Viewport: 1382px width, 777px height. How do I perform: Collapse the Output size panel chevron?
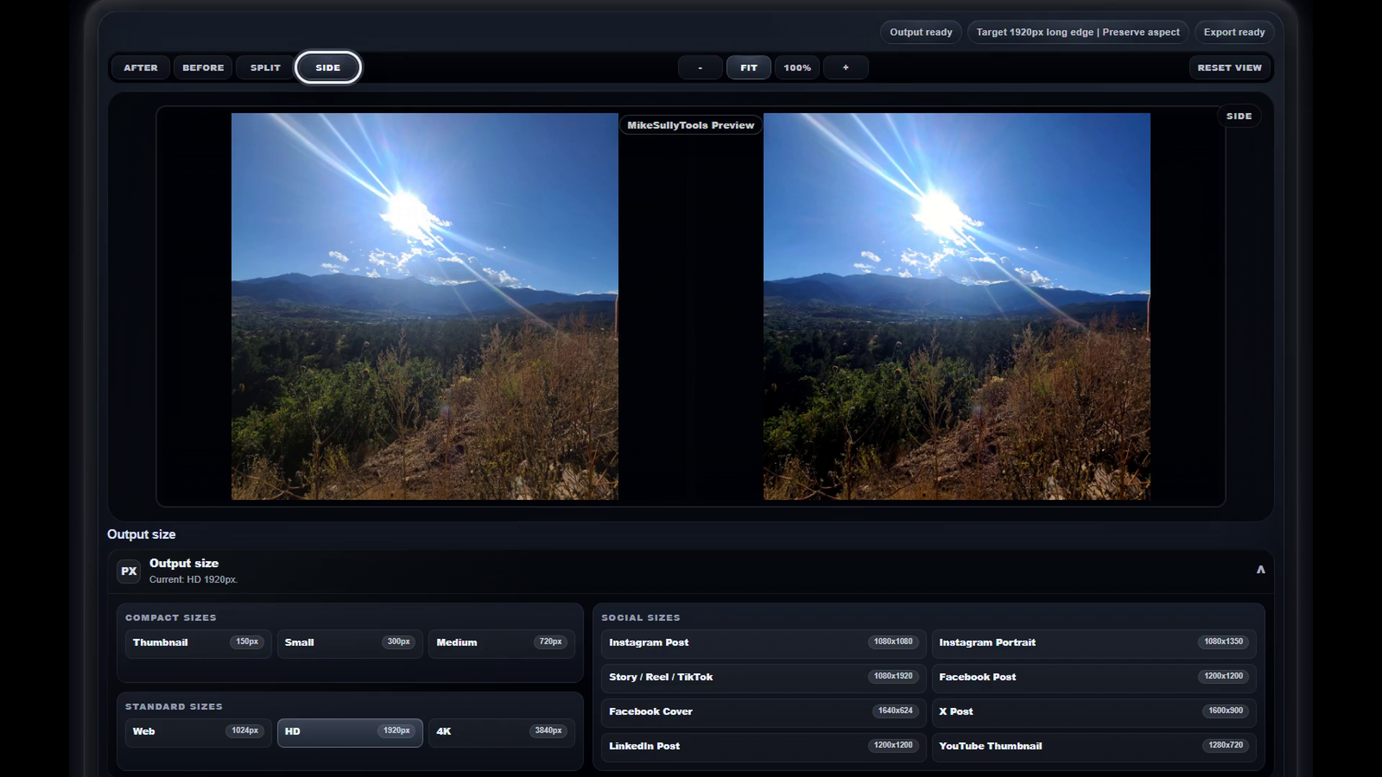click(x=1260, y=570)
